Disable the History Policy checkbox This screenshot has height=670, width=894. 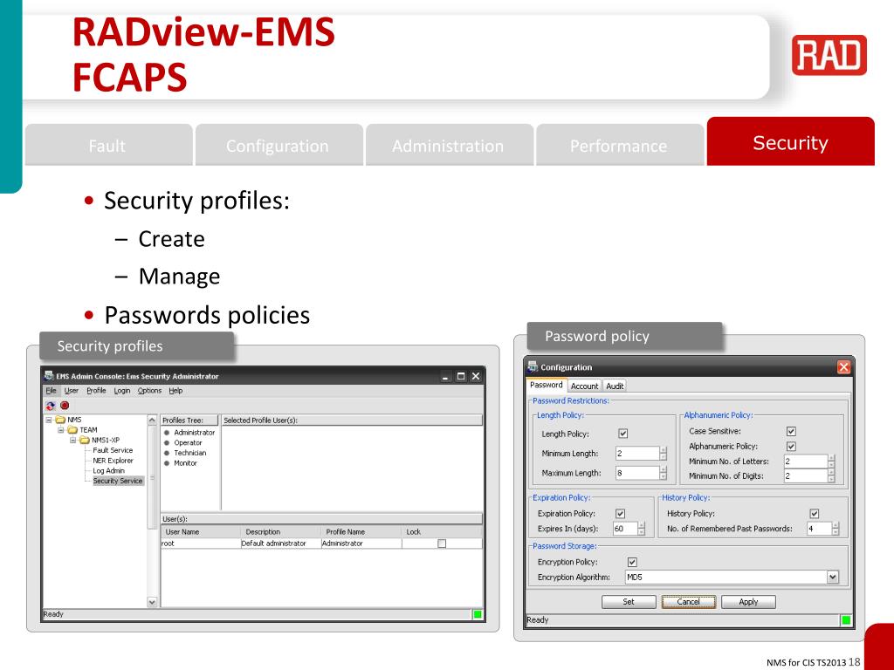pos(815,513)
